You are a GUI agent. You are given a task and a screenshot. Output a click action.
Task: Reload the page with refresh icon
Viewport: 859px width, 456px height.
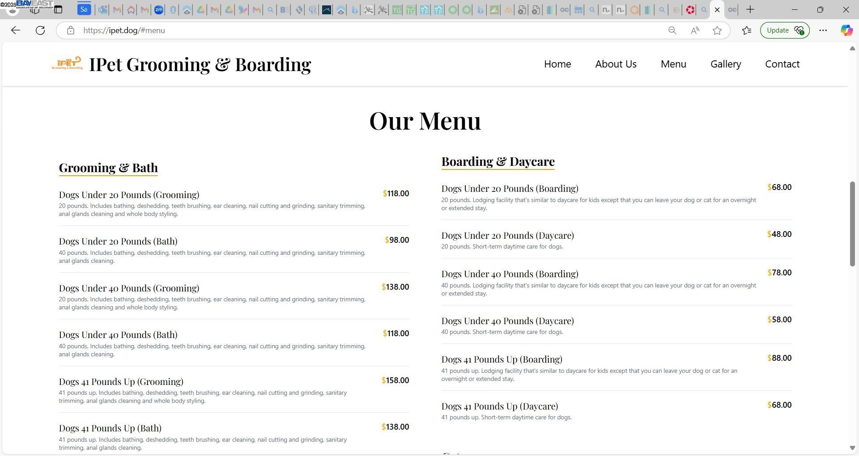(x=40, y=30)
